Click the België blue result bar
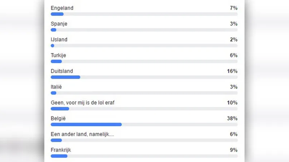This screenshot has width=289, height=162. (86, 125)
